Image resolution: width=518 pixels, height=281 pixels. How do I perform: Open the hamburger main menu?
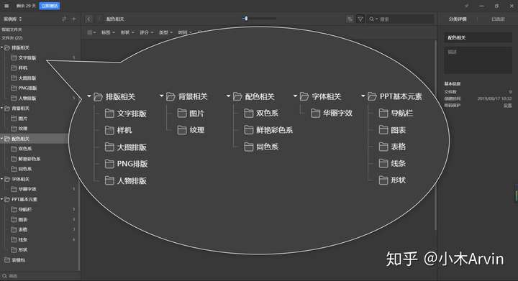pyautogui.click(x=6, y=6)
